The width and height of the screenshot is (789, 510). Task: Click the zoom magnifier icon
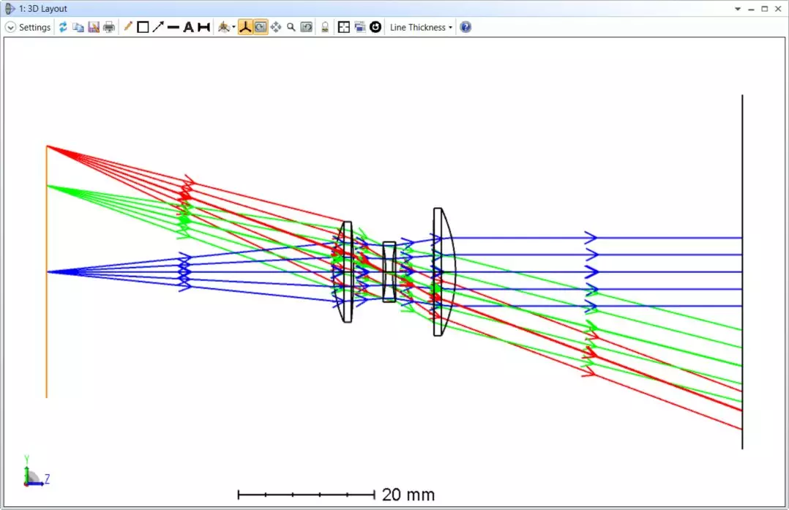pos(291,27)
